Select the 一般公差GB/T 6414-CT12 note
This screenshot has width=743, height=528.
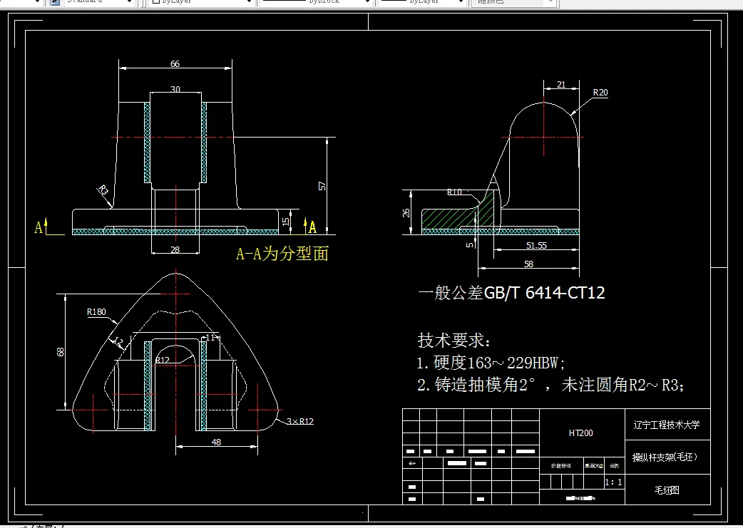coord(511,293)
